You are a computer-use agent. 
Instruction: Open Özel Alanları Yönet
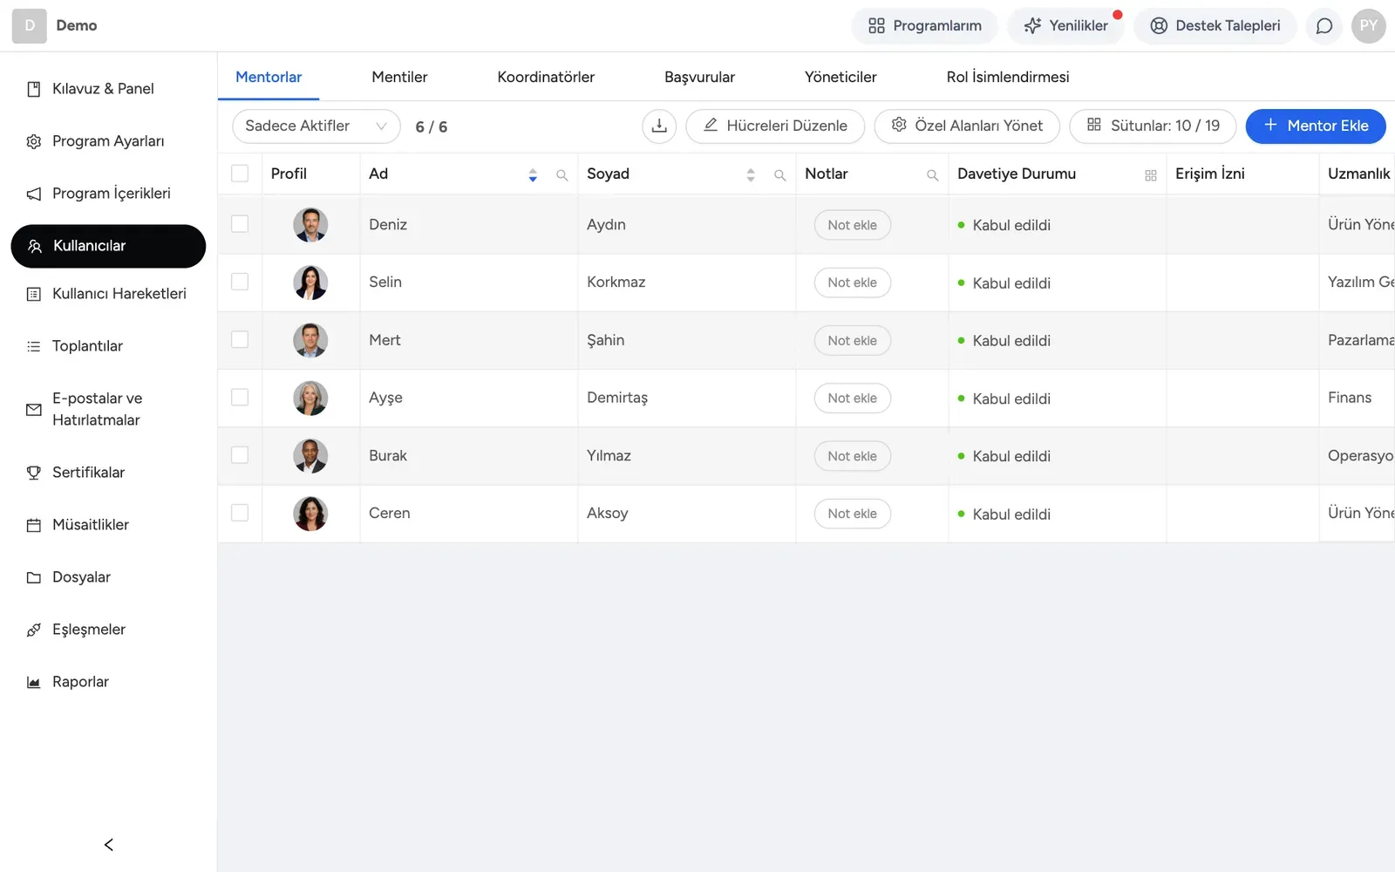(967, 126)
